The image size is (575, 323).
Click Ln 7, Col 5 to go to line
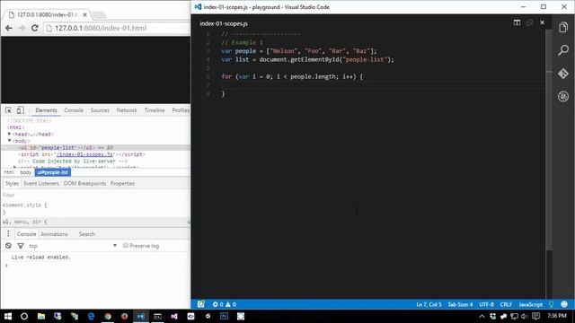pos(429,304)
